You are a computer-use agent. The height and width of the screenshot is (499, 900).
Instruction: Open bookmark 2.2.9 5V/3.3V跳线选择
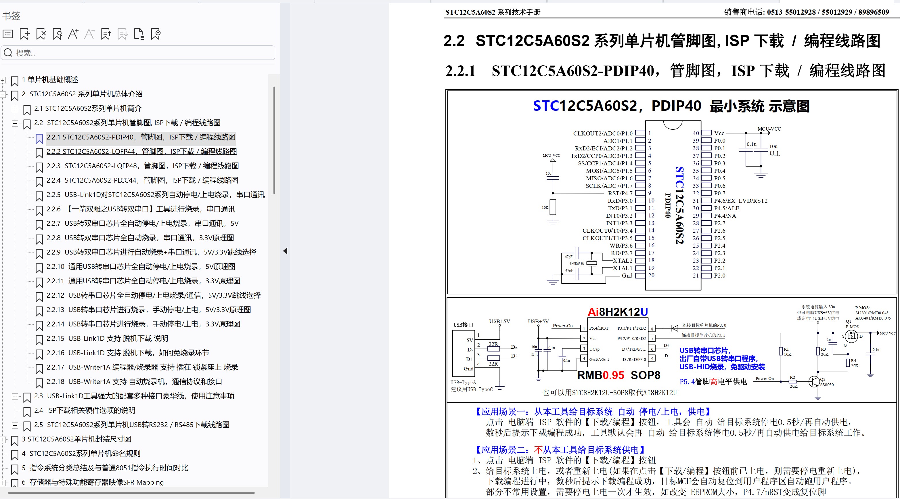[151, 252]
